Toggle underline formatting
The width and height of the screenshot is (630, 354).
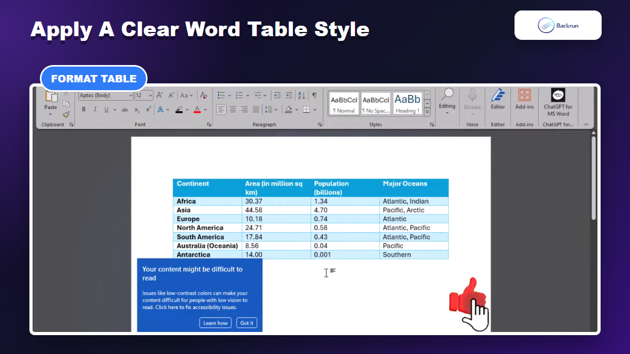click(x=107, y=110)
